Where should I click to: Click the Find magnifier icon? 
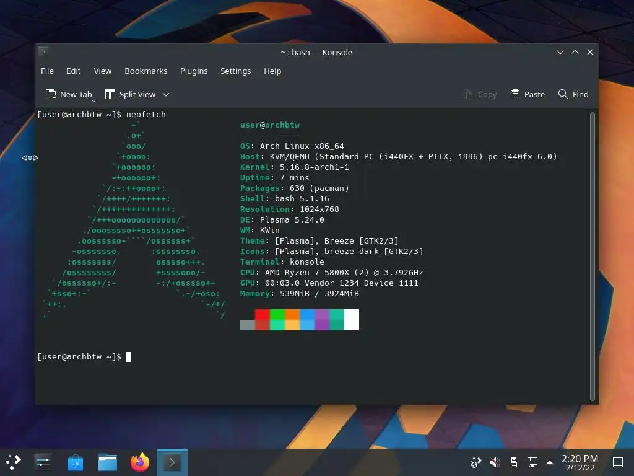point(563,94)
